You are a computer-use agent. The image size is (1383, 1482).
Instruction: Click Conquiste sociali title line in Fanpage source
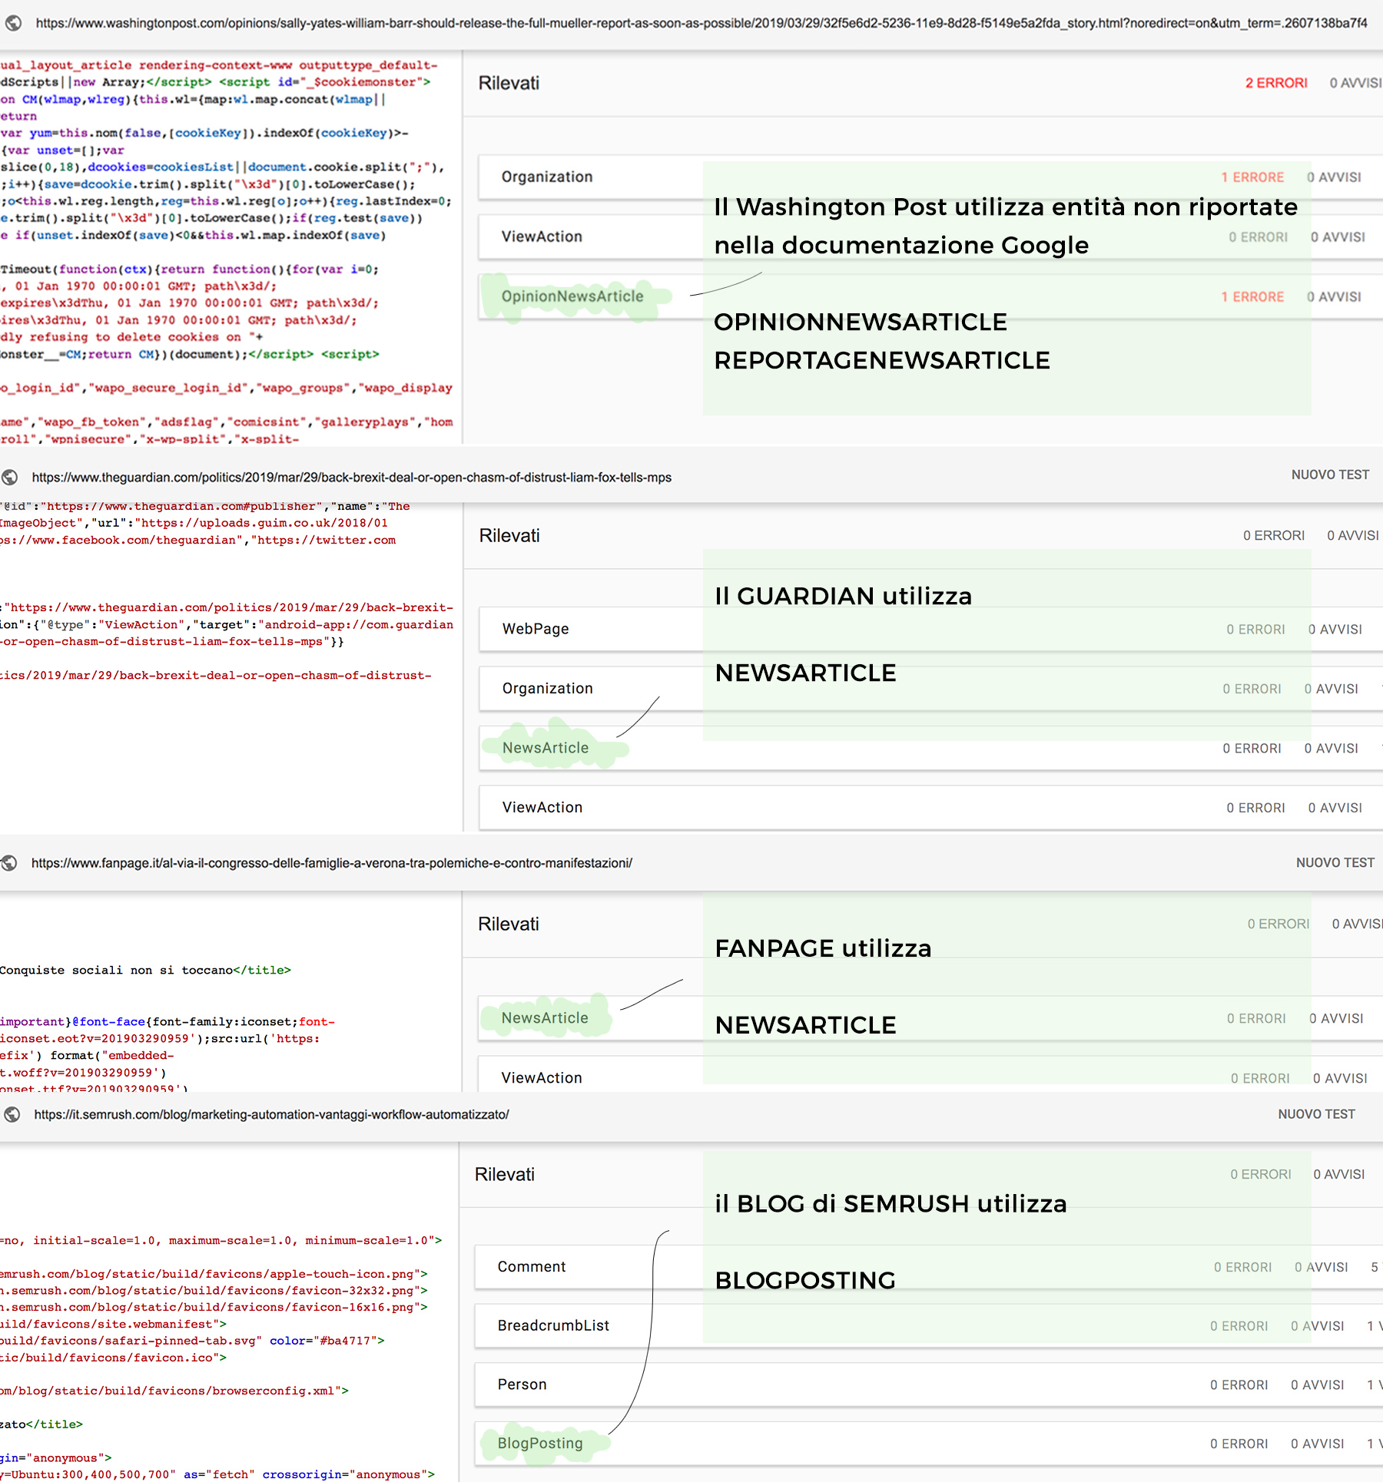[x=145, y=971]
